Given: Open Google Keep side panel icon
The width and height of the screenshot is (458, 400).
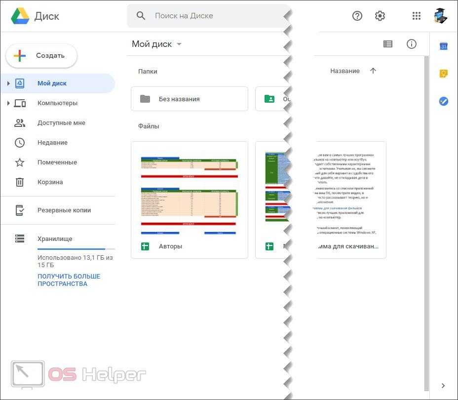Looking at the screenshot, I should point(444,74).
